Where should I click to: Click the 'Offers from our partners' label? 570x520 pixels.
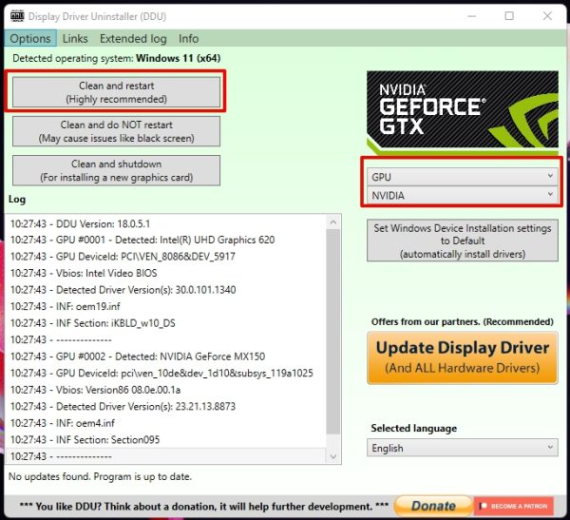click(463, 321)
